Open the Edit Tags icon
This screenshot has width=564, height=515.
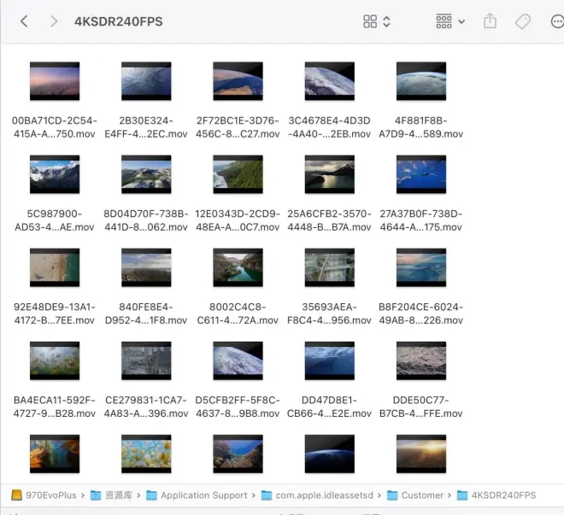coord(522,21)
